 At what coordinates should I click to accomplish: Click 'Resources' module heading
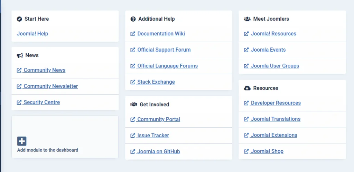coord(266,88)
